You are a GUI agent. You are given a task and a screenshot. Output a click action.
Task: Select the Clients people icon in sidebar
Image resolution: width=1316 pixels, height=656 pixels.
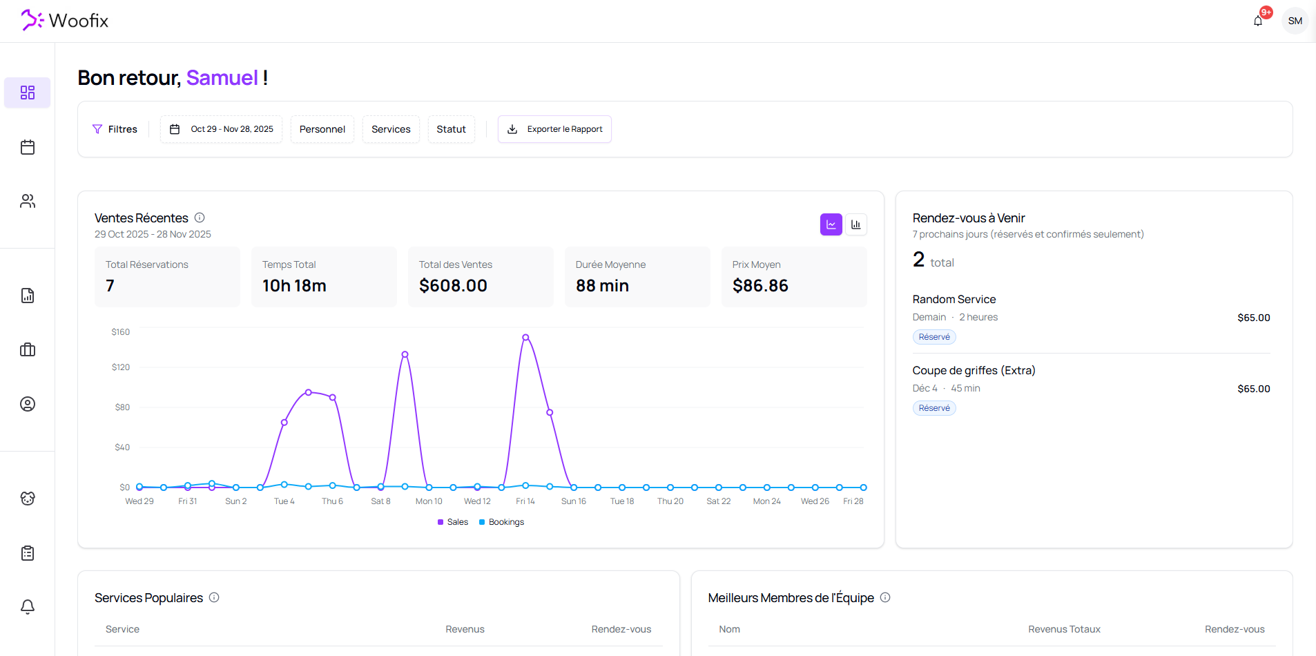click(x=27, y=200)
